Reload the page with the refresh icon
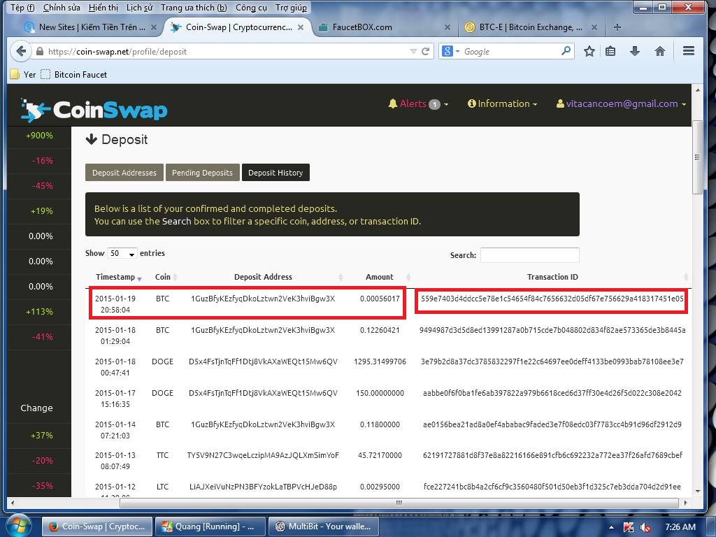Screen dimensions: 716x537 pos(426,51)
